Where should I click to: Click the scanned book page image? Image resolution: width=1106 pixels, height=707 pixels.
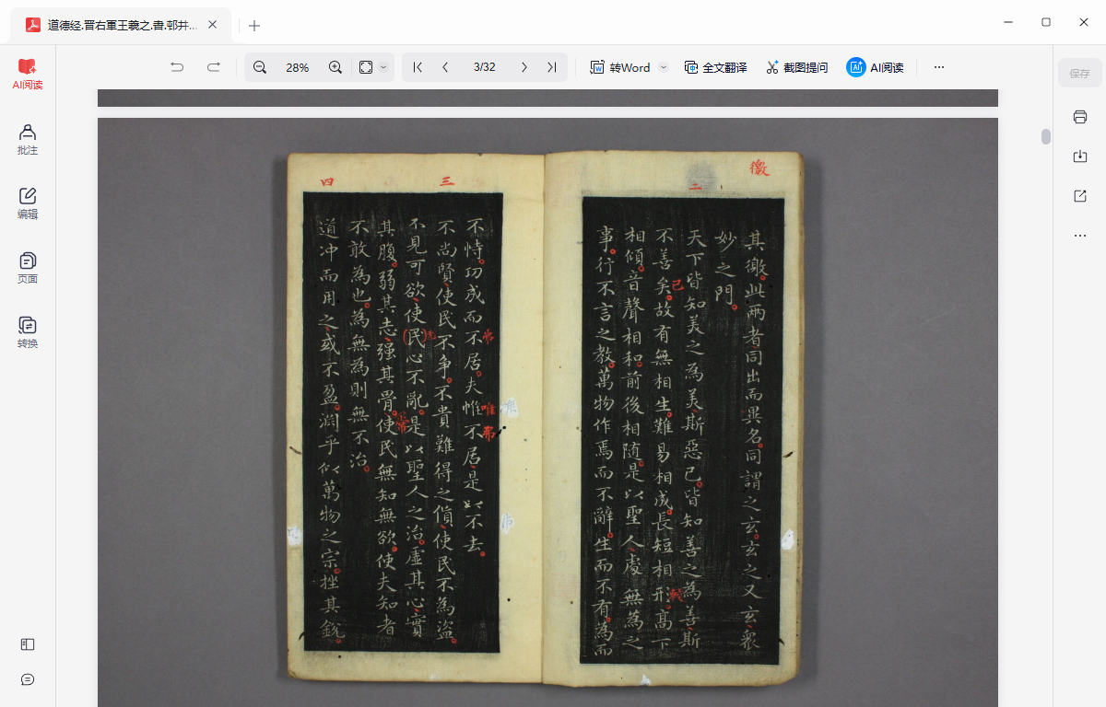point(547,412)
